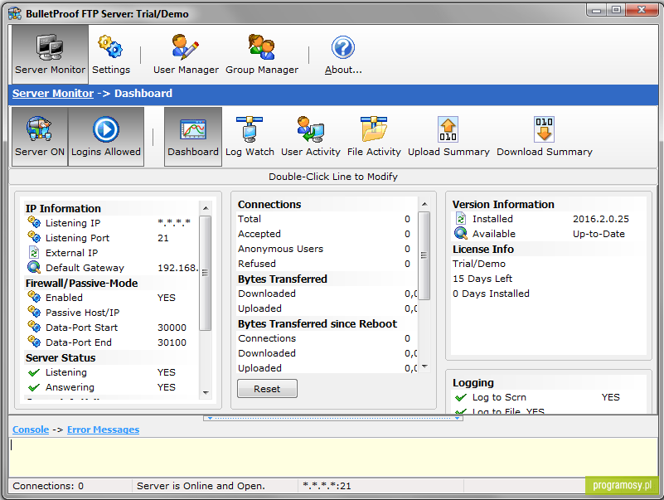Click the Server is Online status text
This screenshot has width=664, height=500.
point(201,486)
